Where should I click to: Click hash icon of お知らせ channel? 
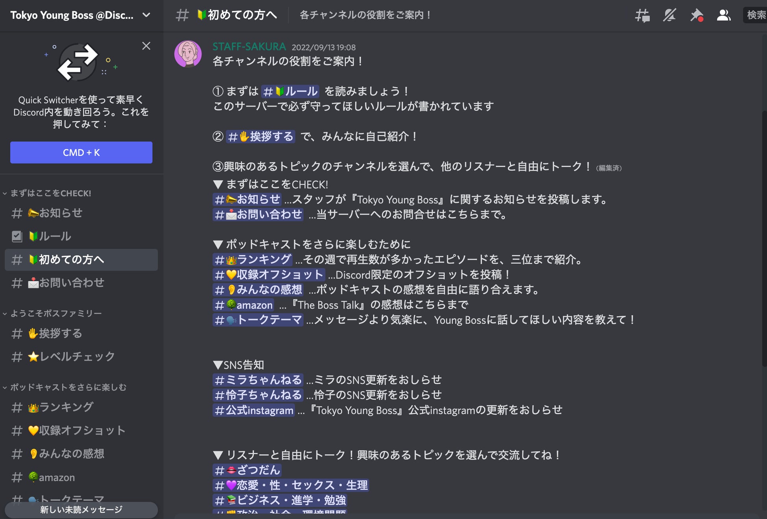click(17, 213)
